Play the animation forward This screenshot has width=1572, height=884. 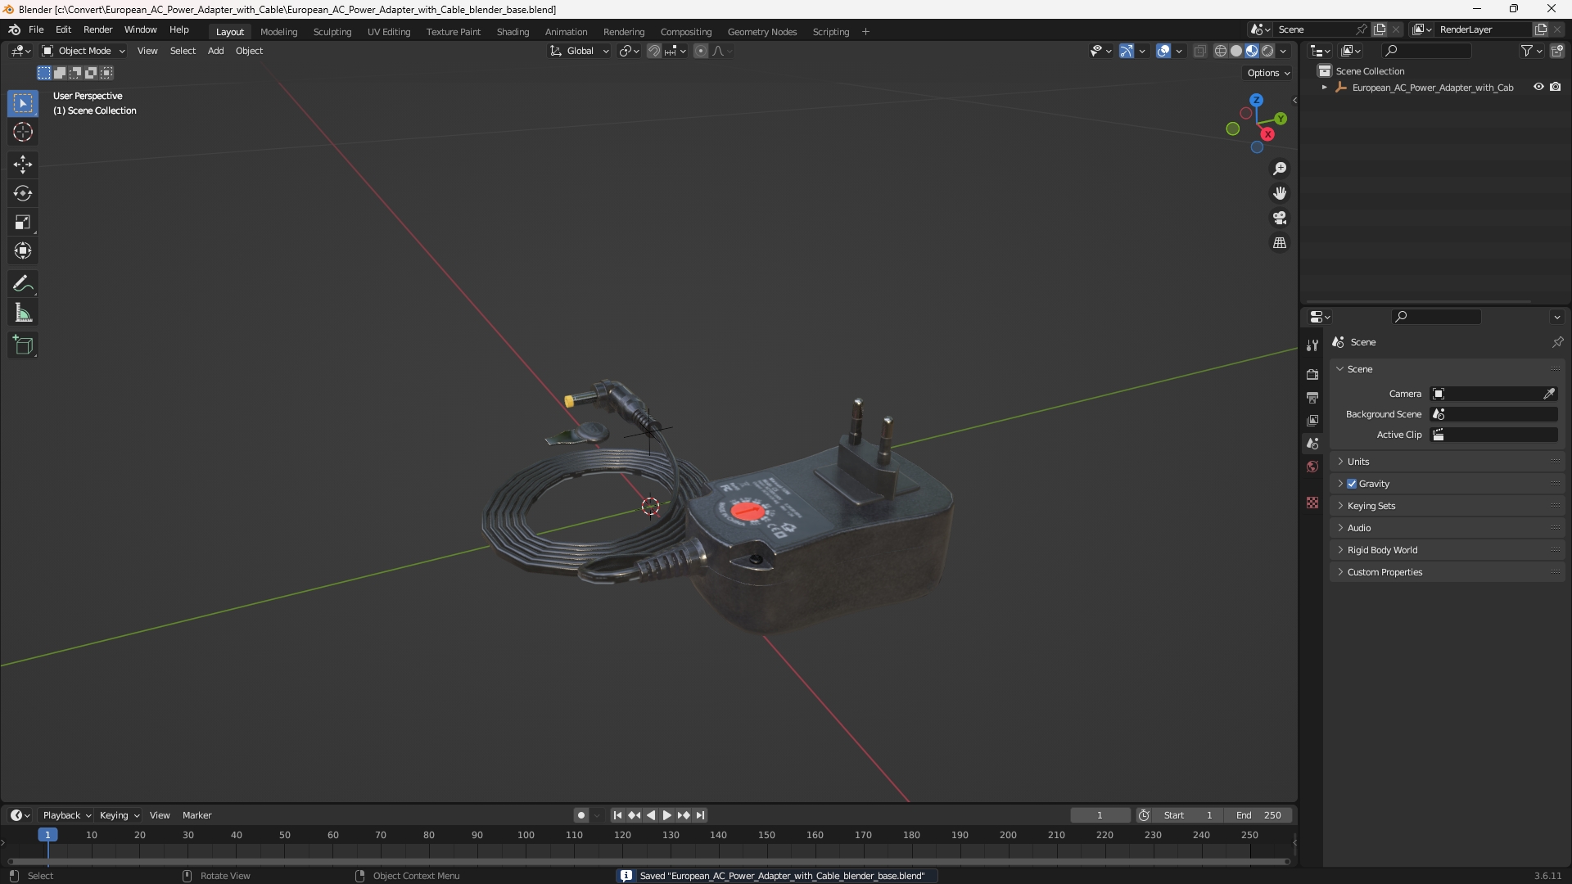pyautogui.click(x=667, y=815)
